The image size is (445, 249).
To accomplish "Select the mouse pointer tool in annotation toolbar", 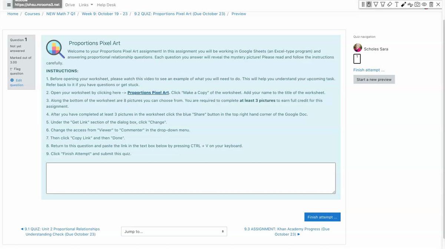I will click(369, 4).
